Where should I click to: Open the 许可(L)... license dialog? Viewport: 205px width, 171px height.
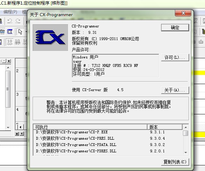pyautogui.click(x=175, y=57)
